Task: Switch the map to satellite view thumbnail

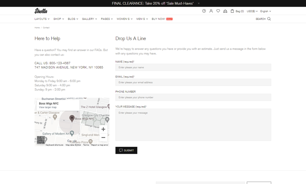Action: tap(41, 140)
